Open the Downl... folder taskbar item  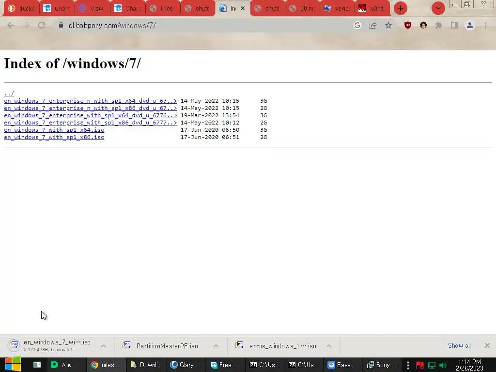146,365
